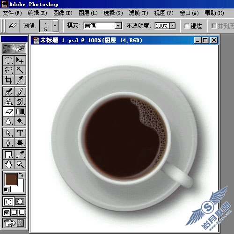This screenshot has height=234, width=234.
Task: Open Adobe Online eye image at toolbox top
Action: (14, 49)
